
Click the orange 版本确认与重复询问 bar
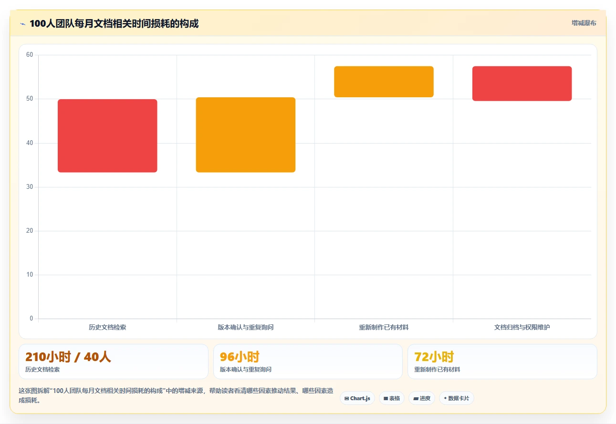click(246, 135)
